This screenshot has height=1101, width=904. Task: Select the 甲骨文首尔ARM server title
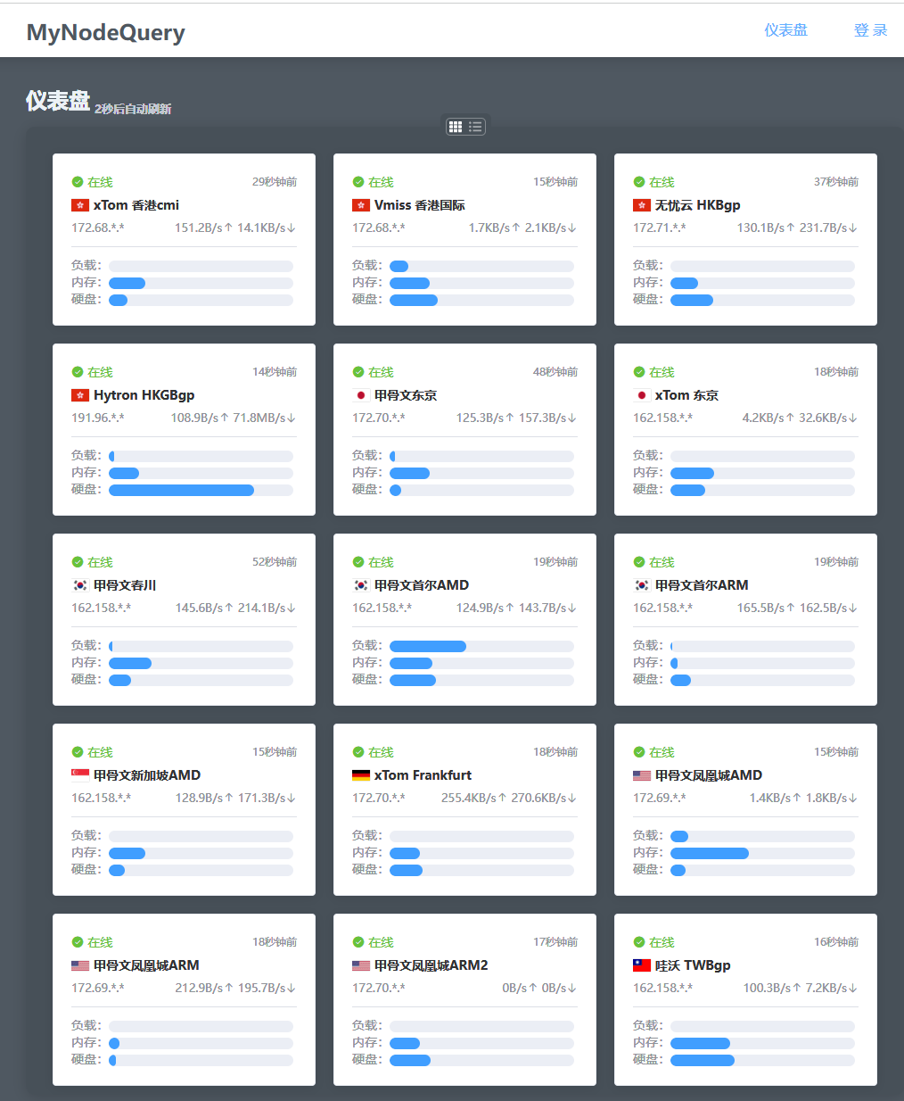(702, 585)
